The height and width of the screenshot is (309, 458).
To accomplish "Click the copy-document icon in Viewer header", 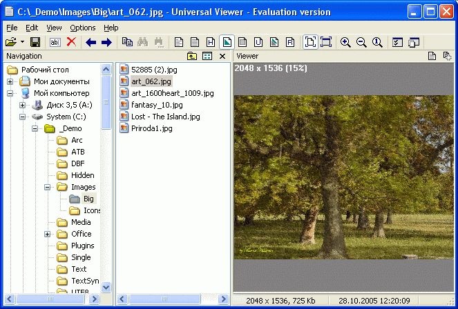I will (447, 56).
